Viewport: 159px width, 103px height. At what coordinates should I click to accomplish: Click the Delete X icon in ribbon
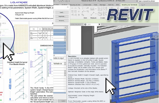point(79,15)
